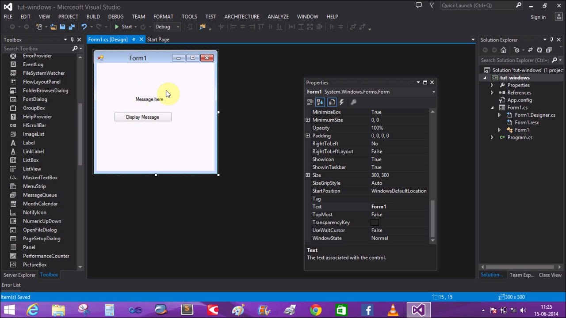Expand the MinimumSize property
566x318 pixels.
click(x=308, y=120)
